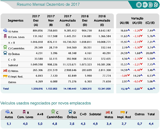
Task: Click the Total row label
Action: 6,89
